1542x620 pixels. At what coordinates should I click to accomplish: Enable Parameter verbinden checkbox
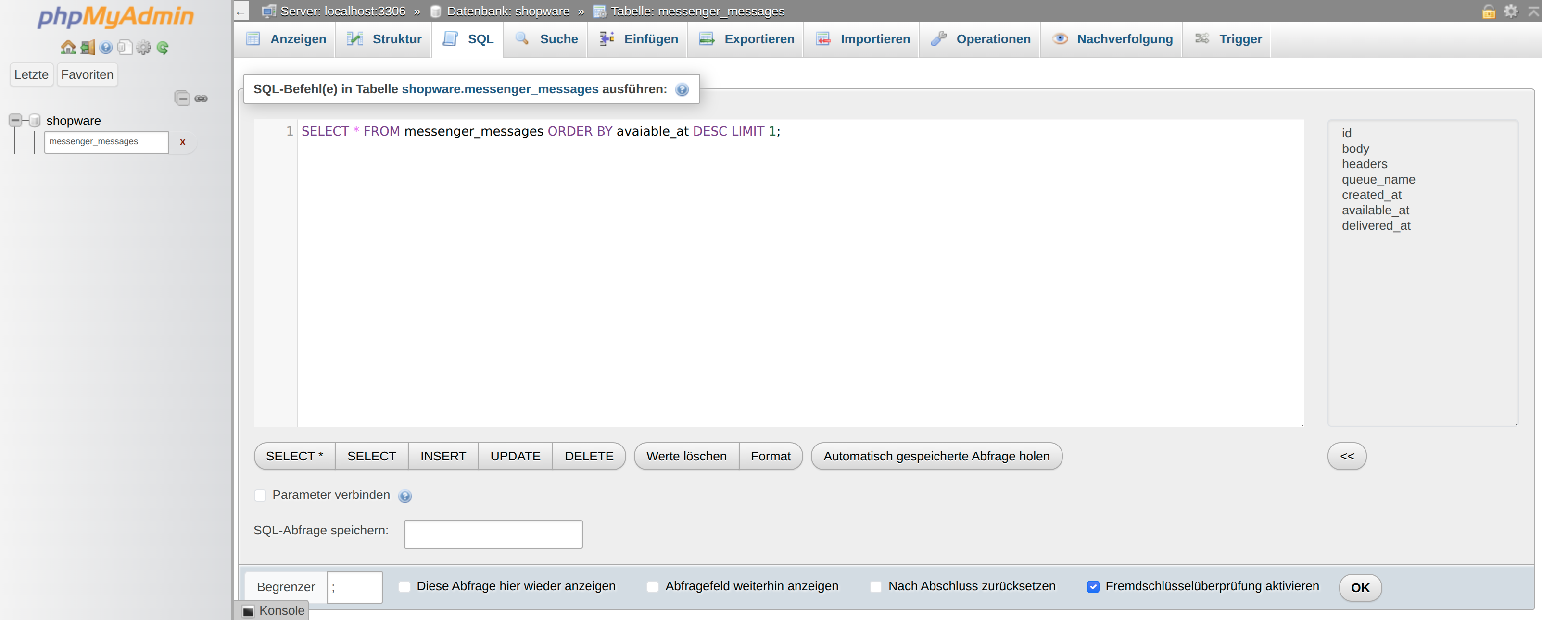tap(260, 495)
